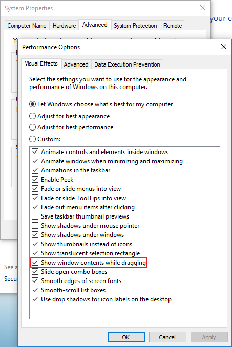
Task: Click the Cancel button
Action: pos(167,337)
